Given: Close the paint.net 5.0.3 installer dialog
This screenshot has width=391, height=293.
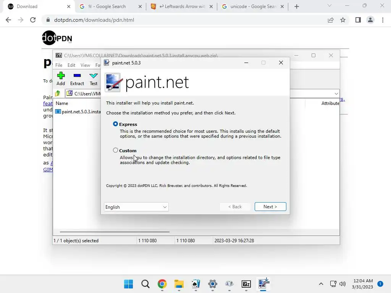Looking at the screenshot, I should [281, 63].
